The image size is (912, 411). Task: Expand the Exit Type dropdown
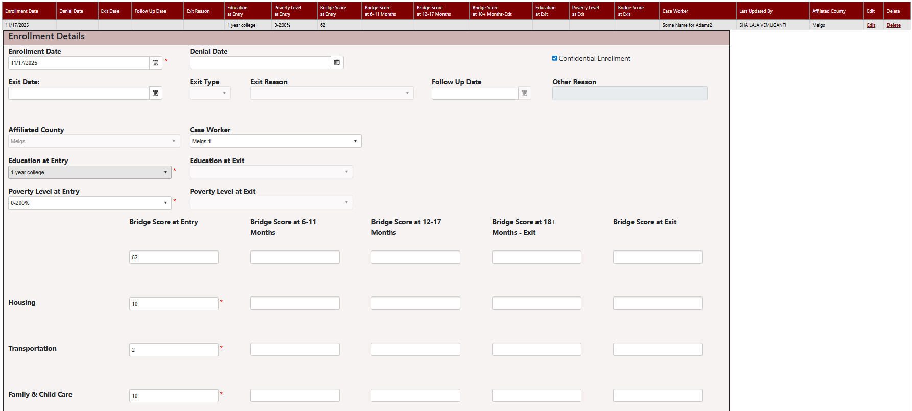[210, 93]
